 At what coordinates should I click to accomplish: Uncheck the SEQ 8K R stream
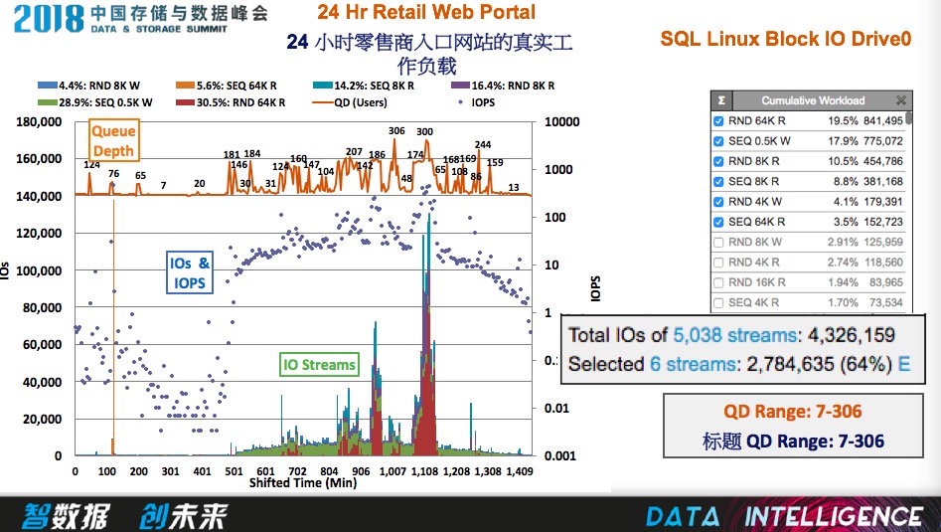(718, 181)
